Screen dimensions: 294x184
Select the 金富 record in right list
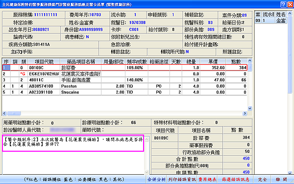point(271,20)
